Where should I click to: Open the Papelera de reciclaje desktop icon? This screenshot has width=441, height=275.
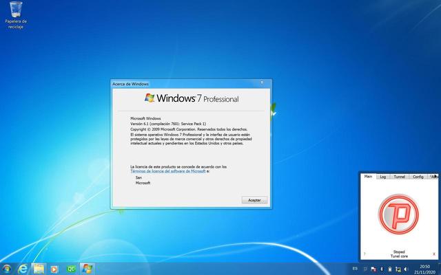coord(16,15)
